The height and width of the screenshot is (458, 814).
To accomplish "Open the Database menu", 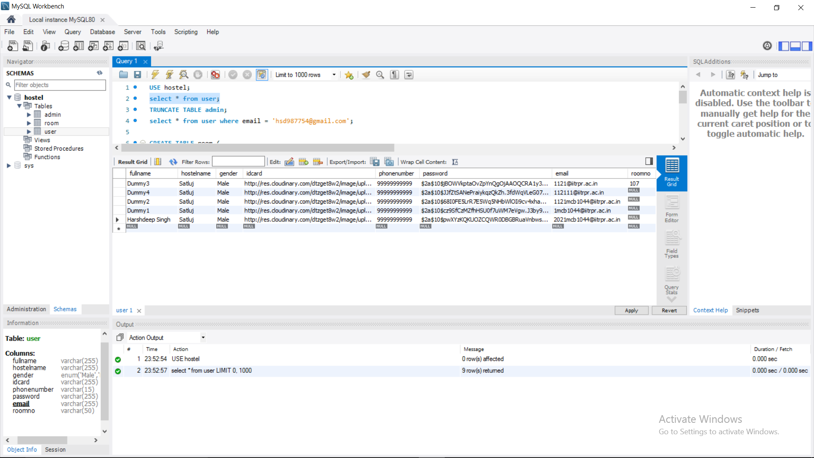I will pyautogui.click(x=102, y=32).
